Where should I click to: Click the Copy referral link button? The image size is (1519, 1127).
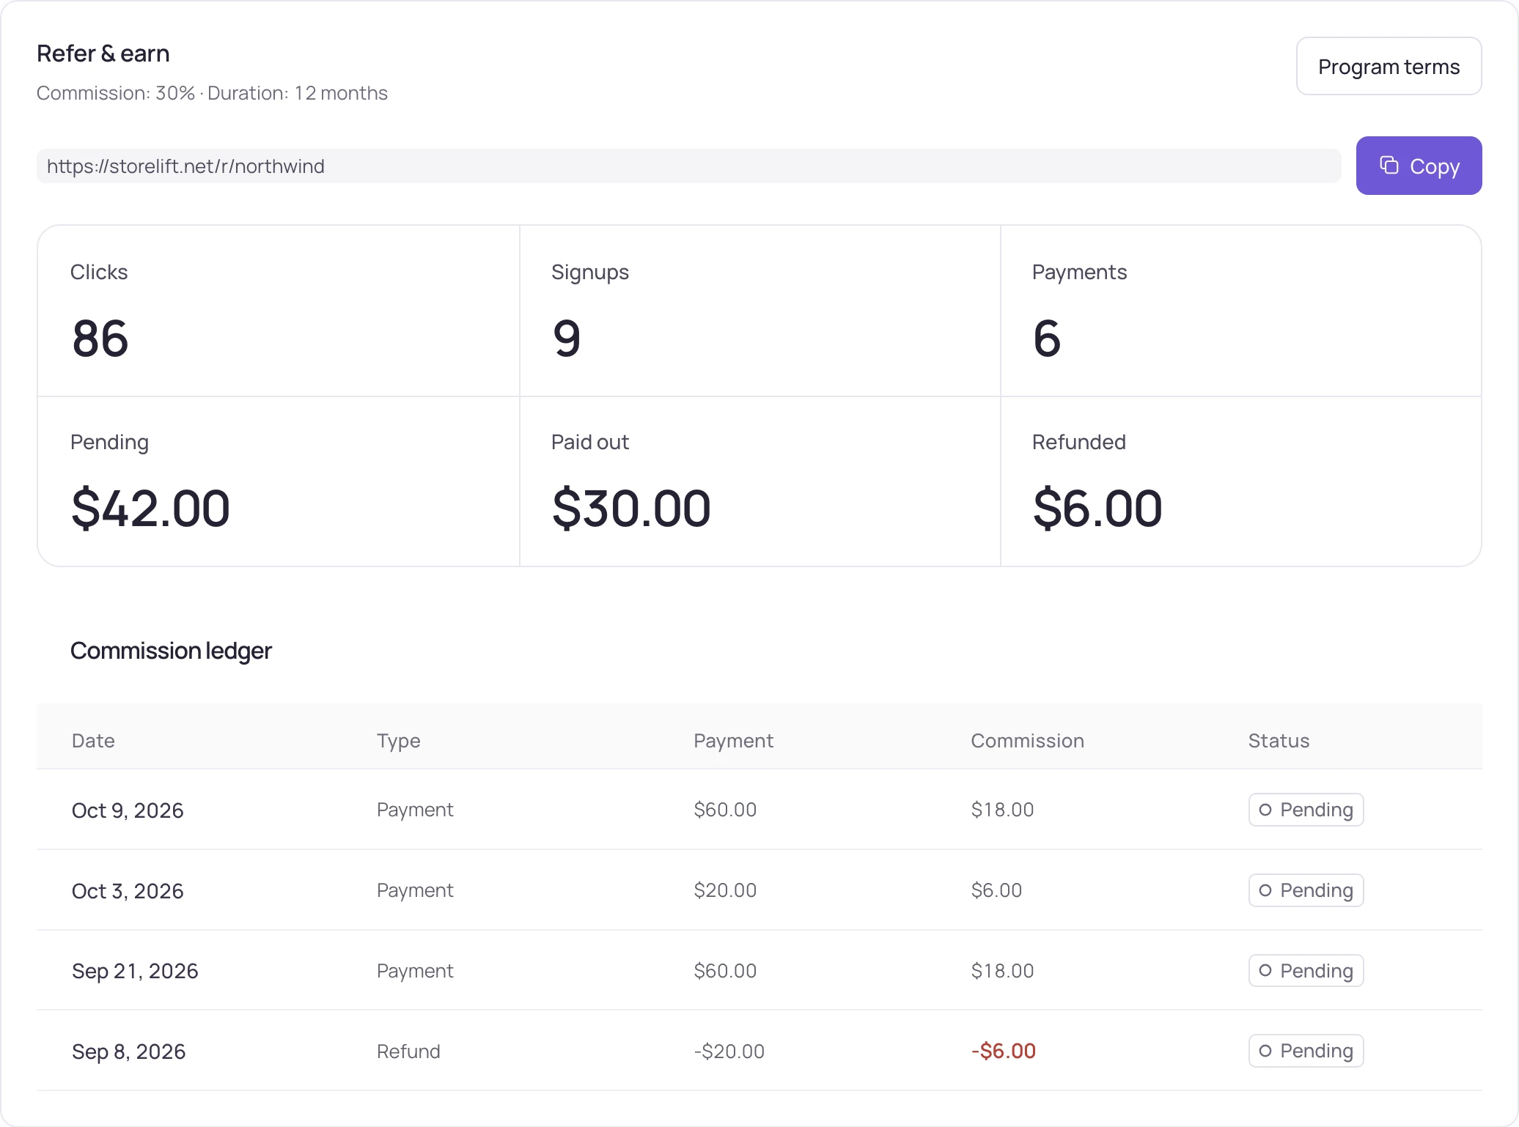tap(1419, 166)
